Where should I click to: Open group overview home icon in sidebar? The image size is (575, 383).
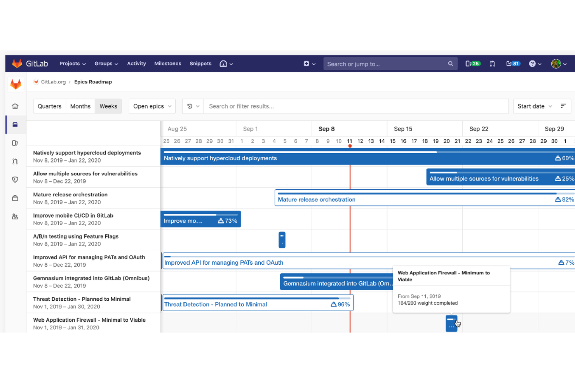pos(15,106)
